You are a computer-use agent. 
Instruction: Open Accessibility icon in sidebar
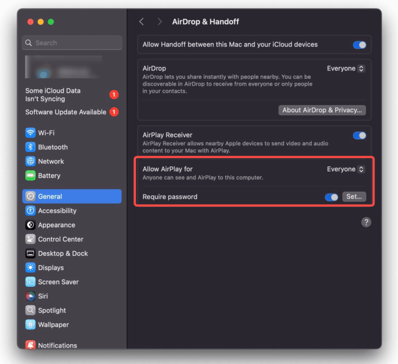pyautogui.click(x=30, y=211)
